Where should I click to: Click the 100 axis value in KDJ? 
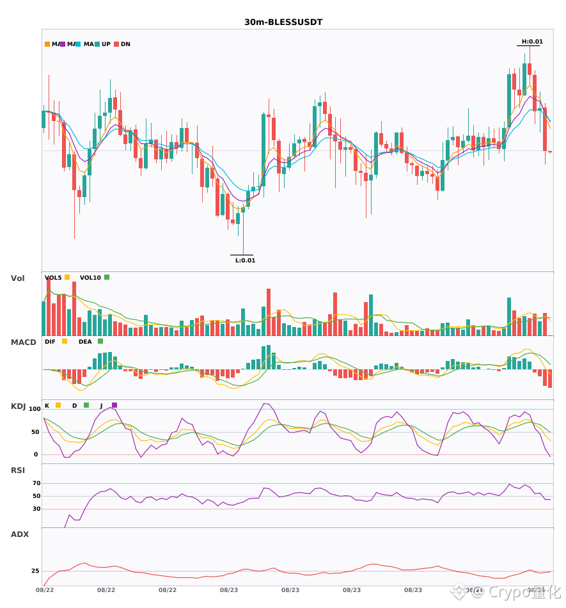pos(35,409)
